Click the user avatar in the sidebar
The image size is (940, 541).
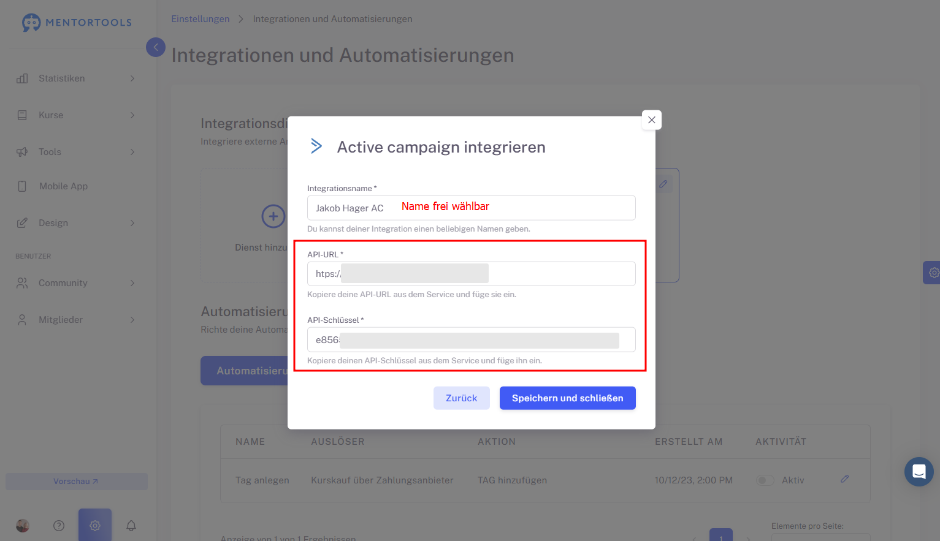(x=23, y=526)
